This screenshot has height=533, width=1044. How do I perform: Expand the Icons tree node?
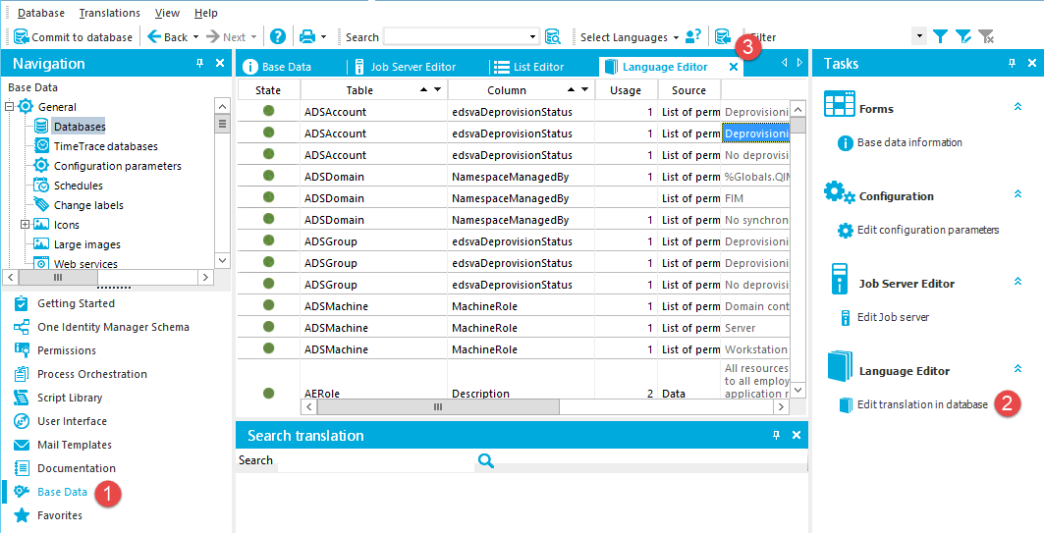coord(26,225)
